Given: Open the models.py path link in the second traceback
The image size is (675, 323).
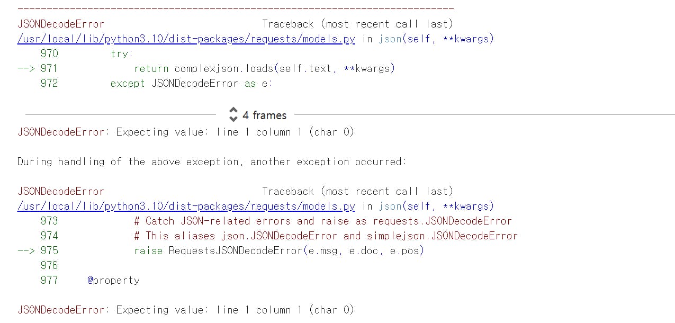Looking at the screenshot, I should tap(186, 206).
